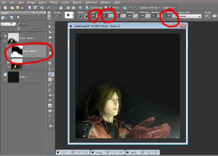Toggle auto-hide pin on the Layers palette

(x=34, y=13)
